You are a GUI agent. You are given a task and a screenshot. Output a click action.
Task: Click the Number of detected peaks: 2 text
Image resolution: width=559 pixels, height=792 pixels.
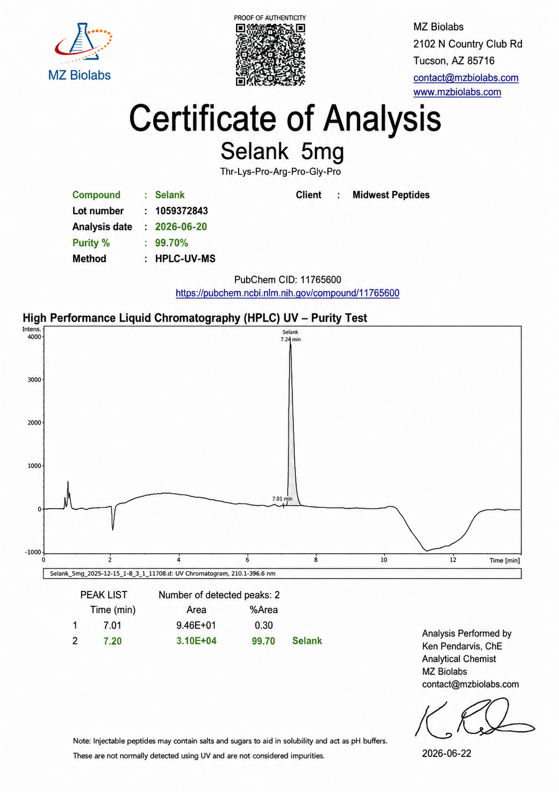click(x=219, y=595)
